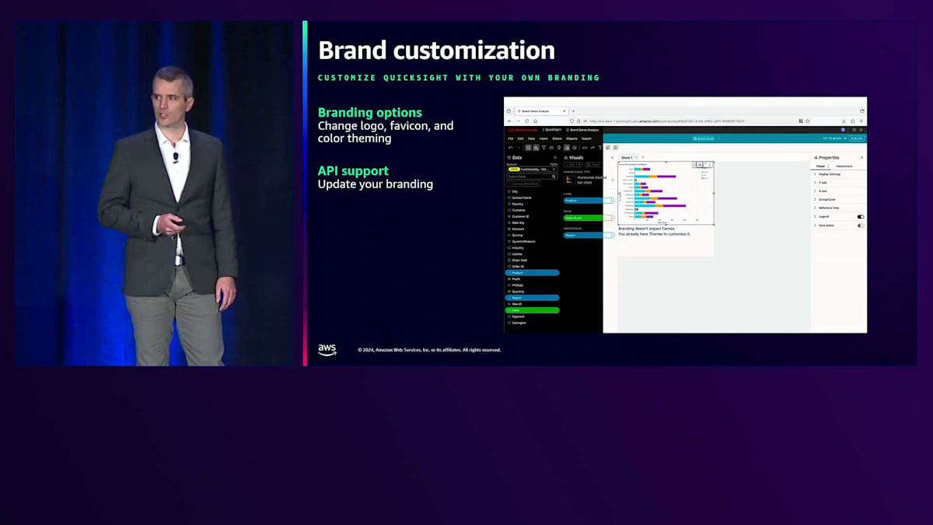
Task: Click the Product pill in Y axis well
Action: point(589,201)
